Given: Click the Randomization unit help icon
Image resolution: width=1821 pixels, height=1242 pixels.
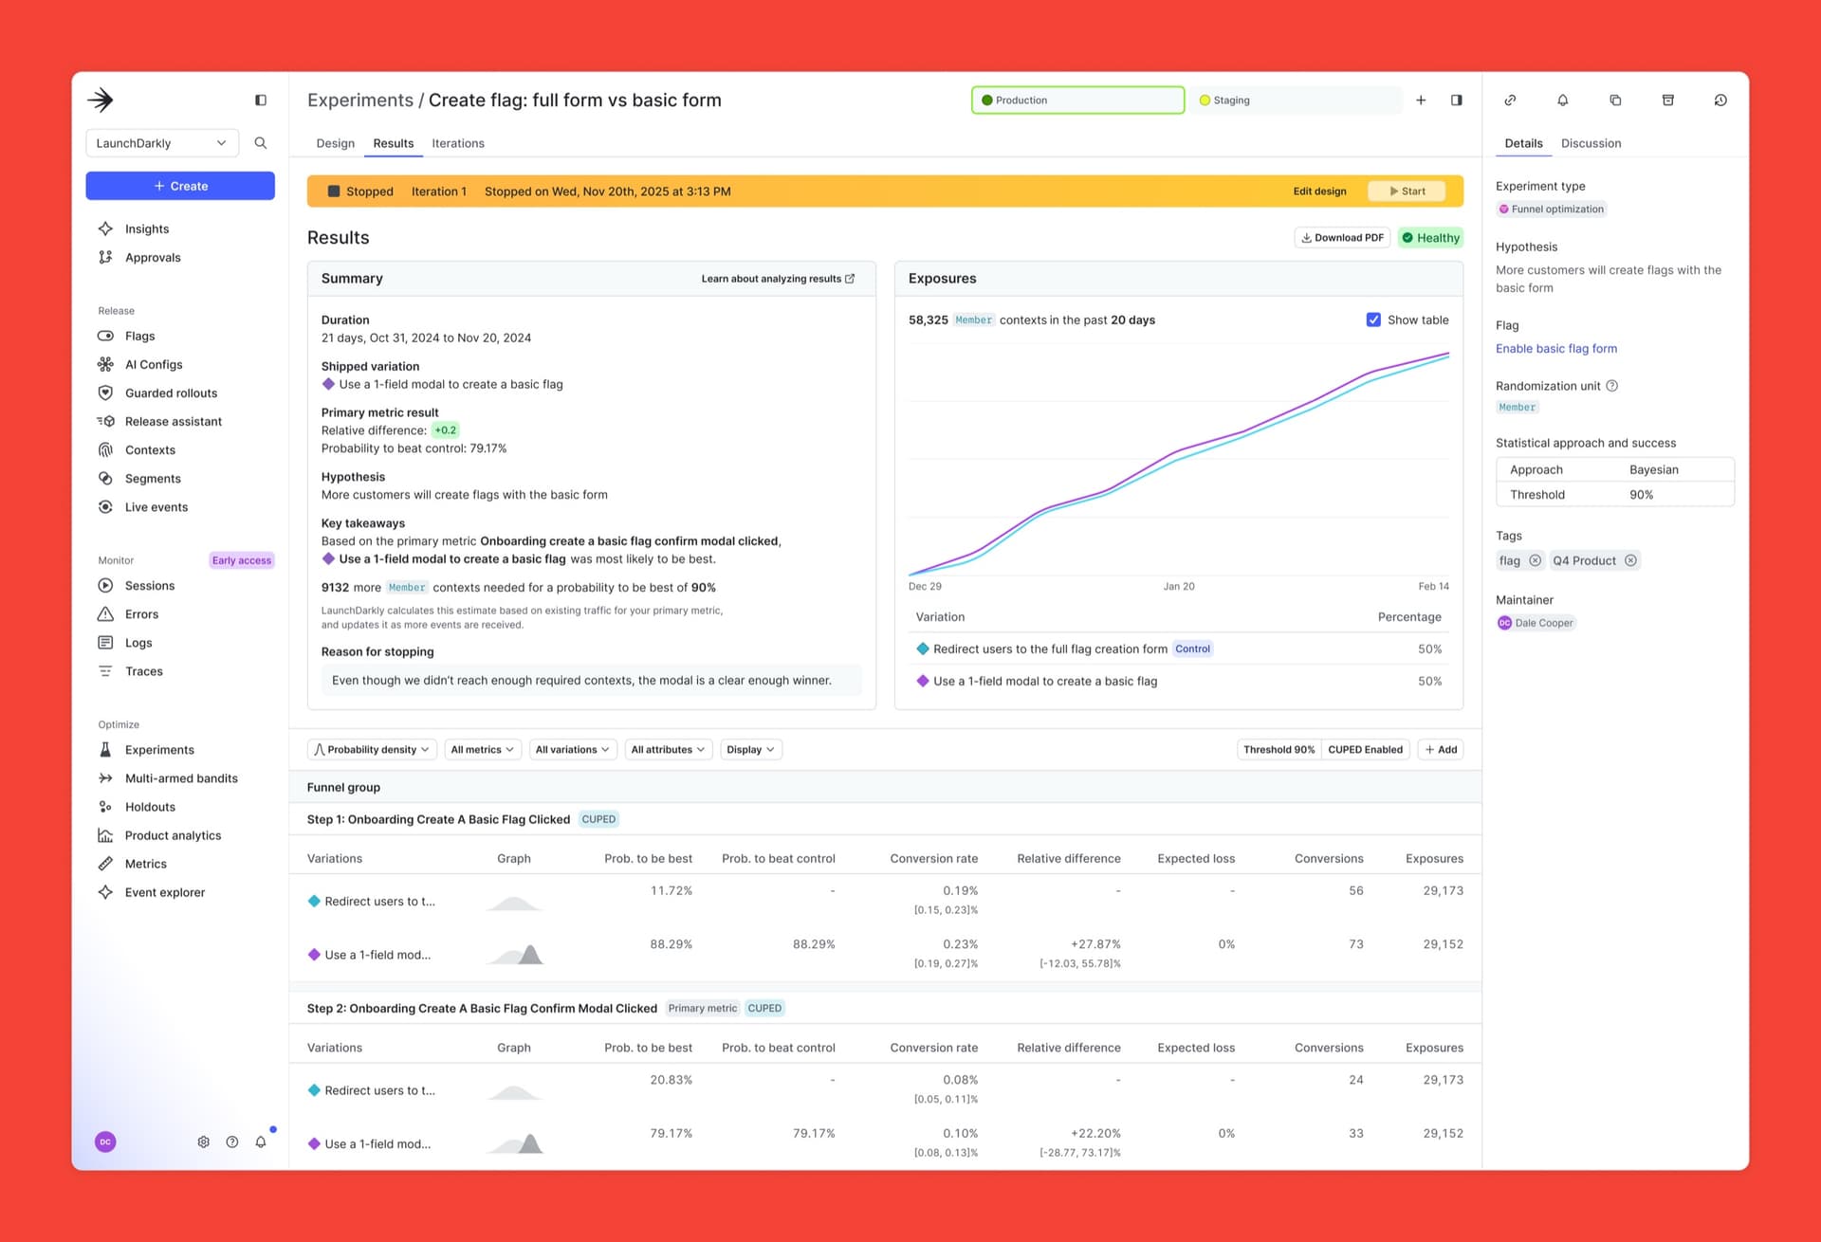Looking at the screenshot, I should pos(1611,386).
